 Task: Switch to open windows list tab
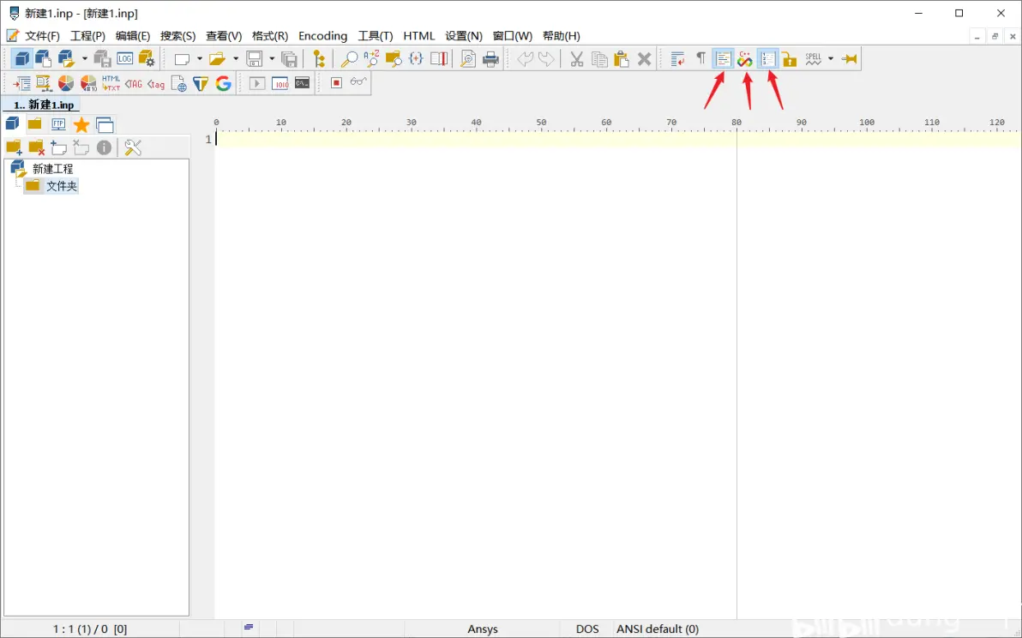tap(105, 124)
